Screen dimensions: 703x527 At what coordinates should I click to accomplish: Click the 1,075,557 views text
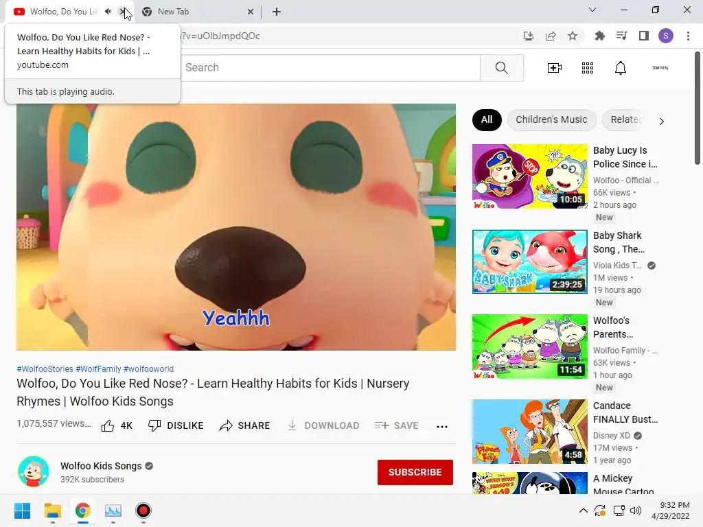pos(54,423)
